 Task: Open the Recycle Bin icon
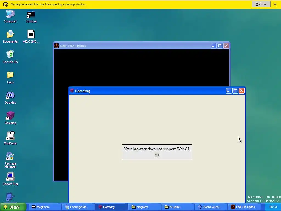click(10, 57)
